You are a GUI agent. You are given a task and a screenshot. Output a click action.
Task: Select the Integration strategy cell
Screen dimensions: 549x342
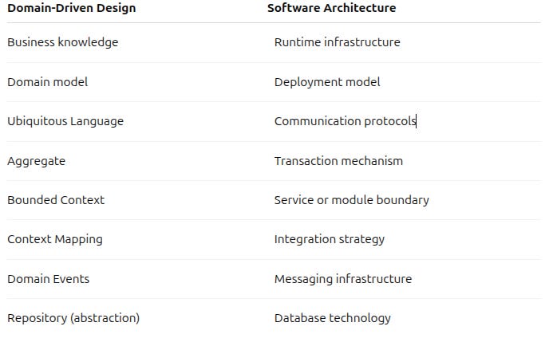[x=330, y=239]
